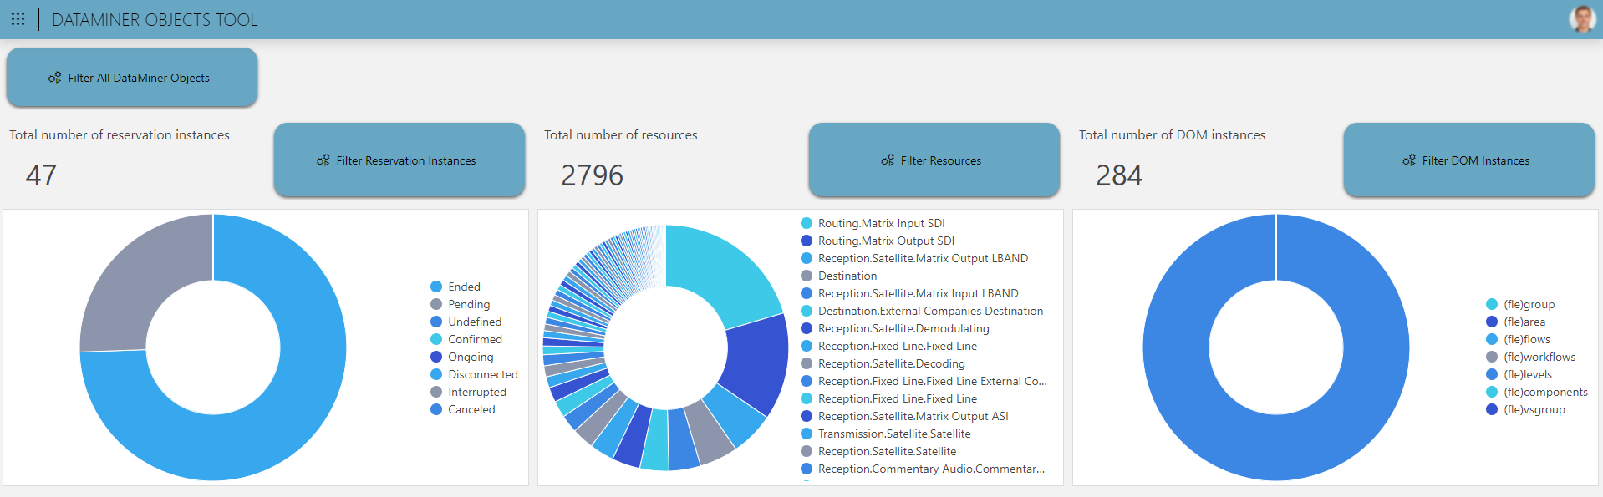Image resolution: width=1603 pixels, height=497 pixels.
Task: Select the Reception.Satellite.Demodulating legend item
Action: pyautogui.click(x=895, y=328)
